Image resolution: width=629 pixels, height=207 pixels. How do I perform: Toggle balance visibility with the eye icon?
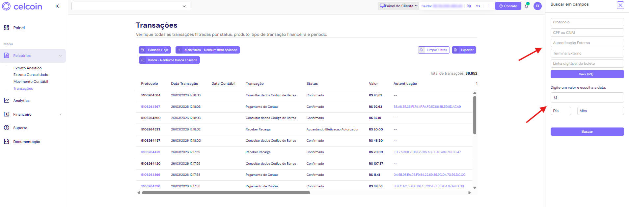click(469, 6)
